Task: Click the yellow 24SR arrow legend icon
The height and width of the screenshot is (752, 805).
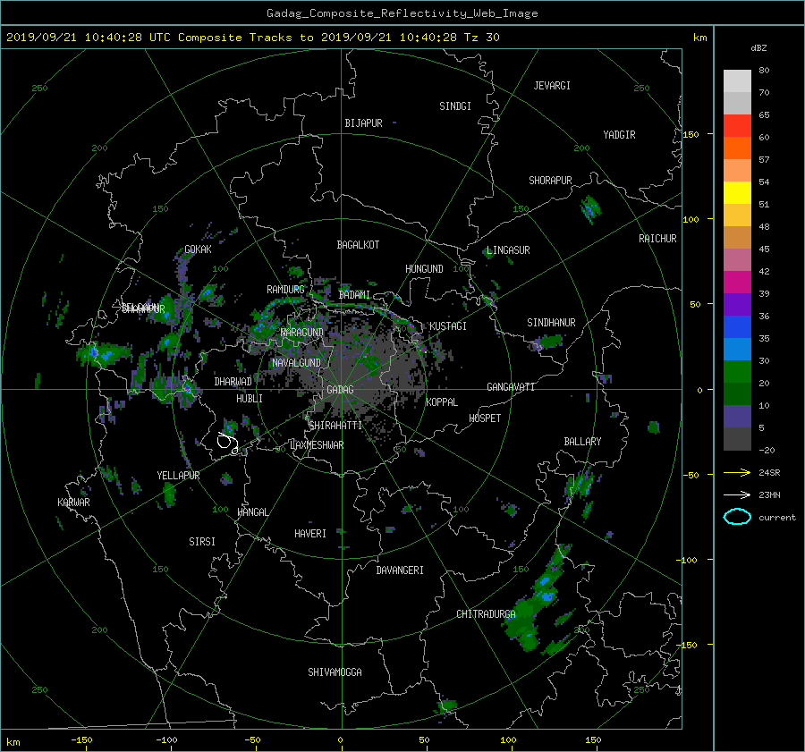Action: (x=737, y=472)
